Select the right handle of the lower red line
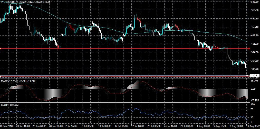 249,77
